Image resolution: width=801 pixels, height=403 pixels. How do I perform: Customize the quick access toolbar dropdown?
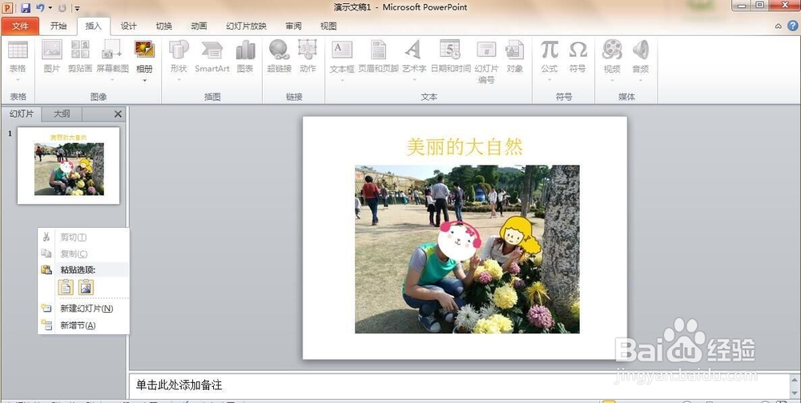(x=77, y=8)
